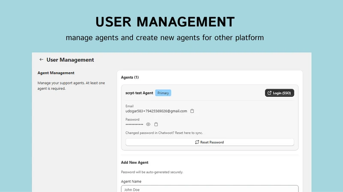Click the Agent Management sidebar heading
Viewport: 343px width, 192px height.
pyautogui.click(x=56, y=73)
